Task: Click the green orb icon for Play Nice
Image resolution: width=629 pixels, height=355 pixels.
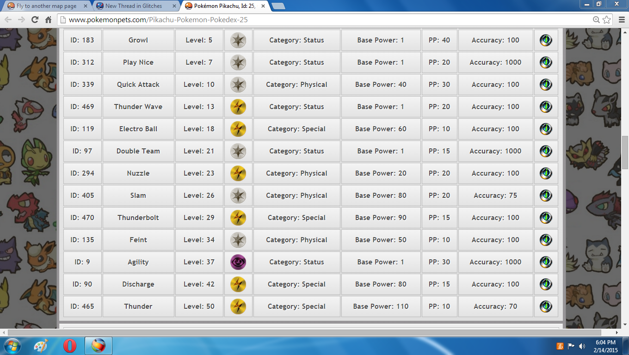Action: (x=546, y=62)
